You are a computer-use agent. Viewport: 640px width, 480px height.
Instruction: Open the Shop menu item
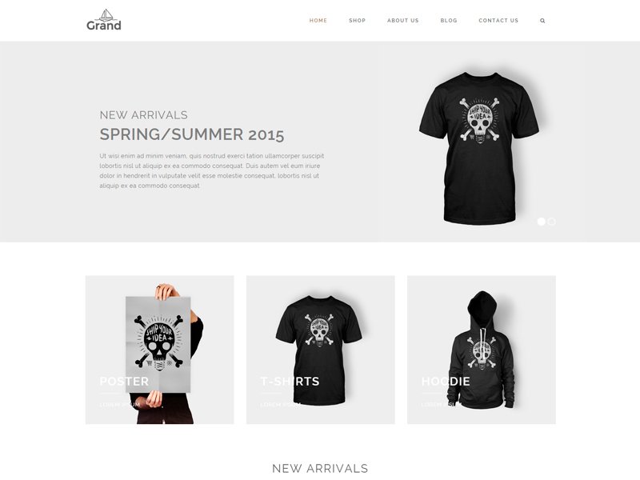pyautogui.click(x=357, y=21)
